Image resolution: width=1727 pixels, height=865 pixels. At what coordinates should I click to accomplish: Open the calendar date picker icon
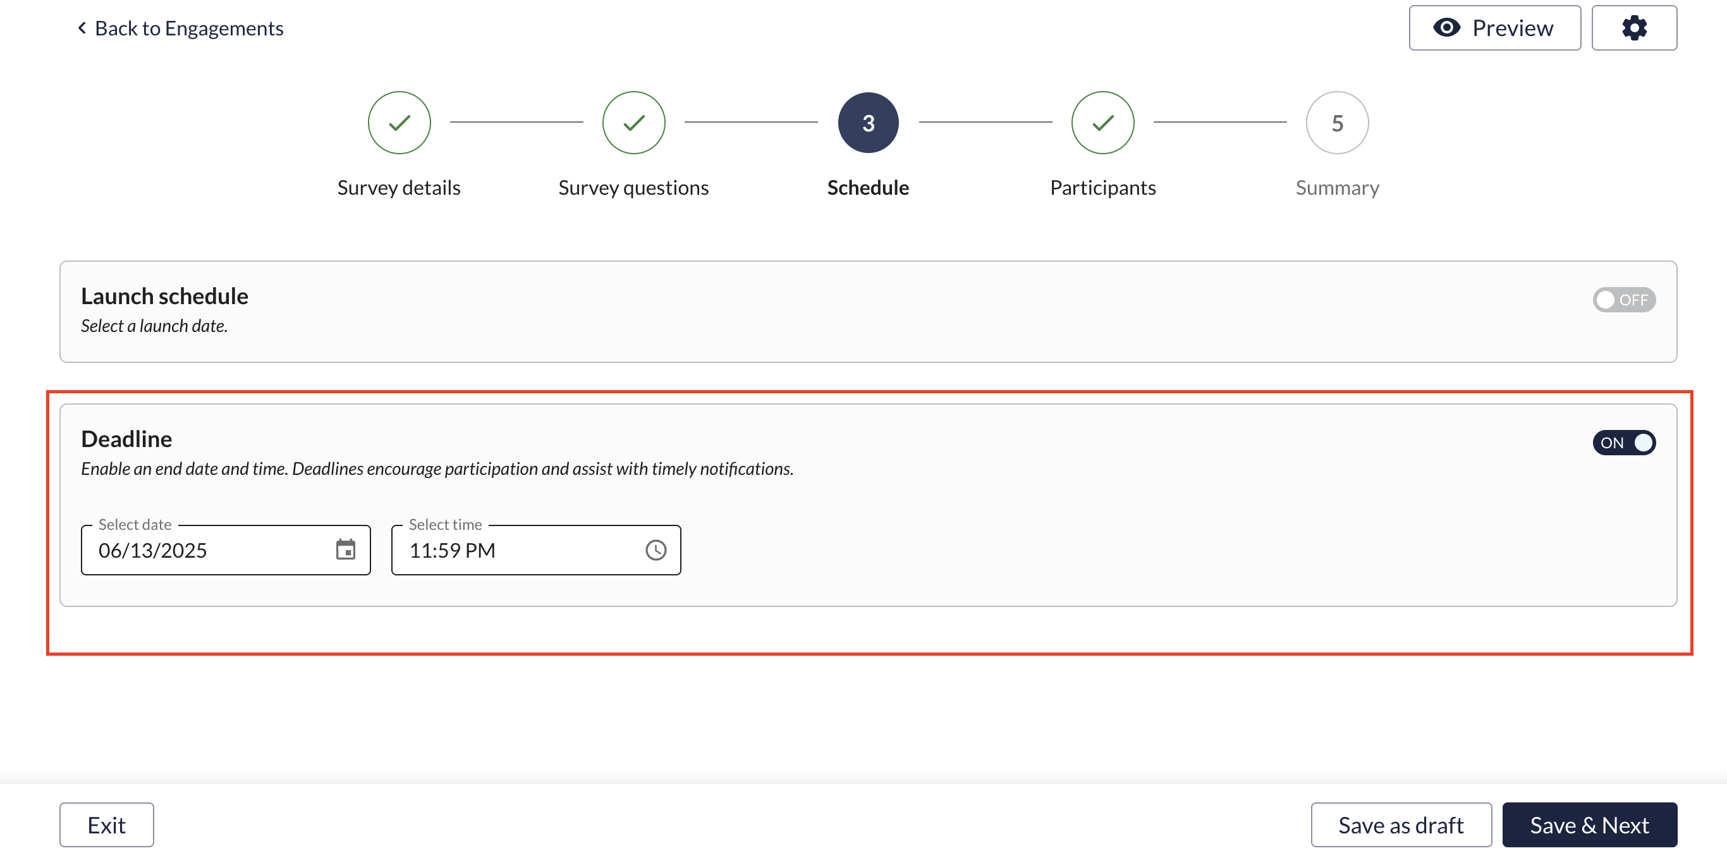pyautogui.click(x=346, y=550)
